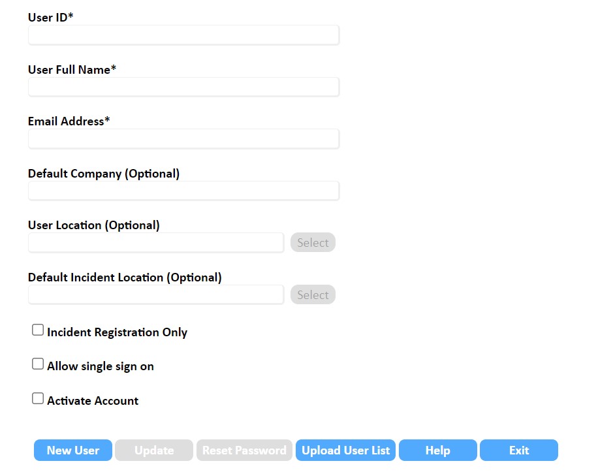
Task: Click the Default Incident Location field
Action: coord(156,294)
